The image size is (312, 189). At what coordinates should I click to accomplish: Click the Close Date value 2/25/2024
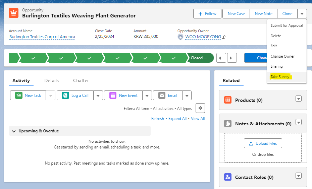[x=104, y=37]
